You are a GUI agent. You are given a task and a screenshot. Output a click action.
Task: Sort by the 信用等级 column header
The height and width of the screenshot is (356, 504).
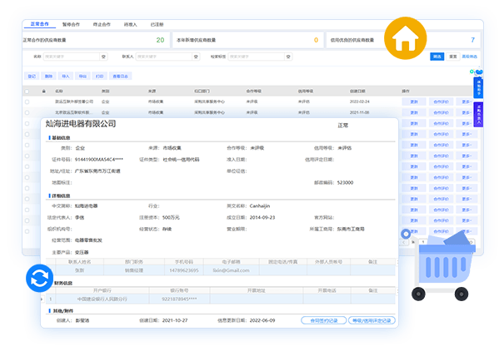point(306,91)
